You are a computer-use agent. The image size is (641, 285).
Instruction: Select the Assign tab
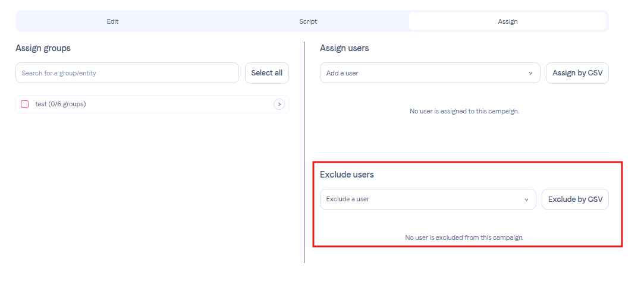507,21
